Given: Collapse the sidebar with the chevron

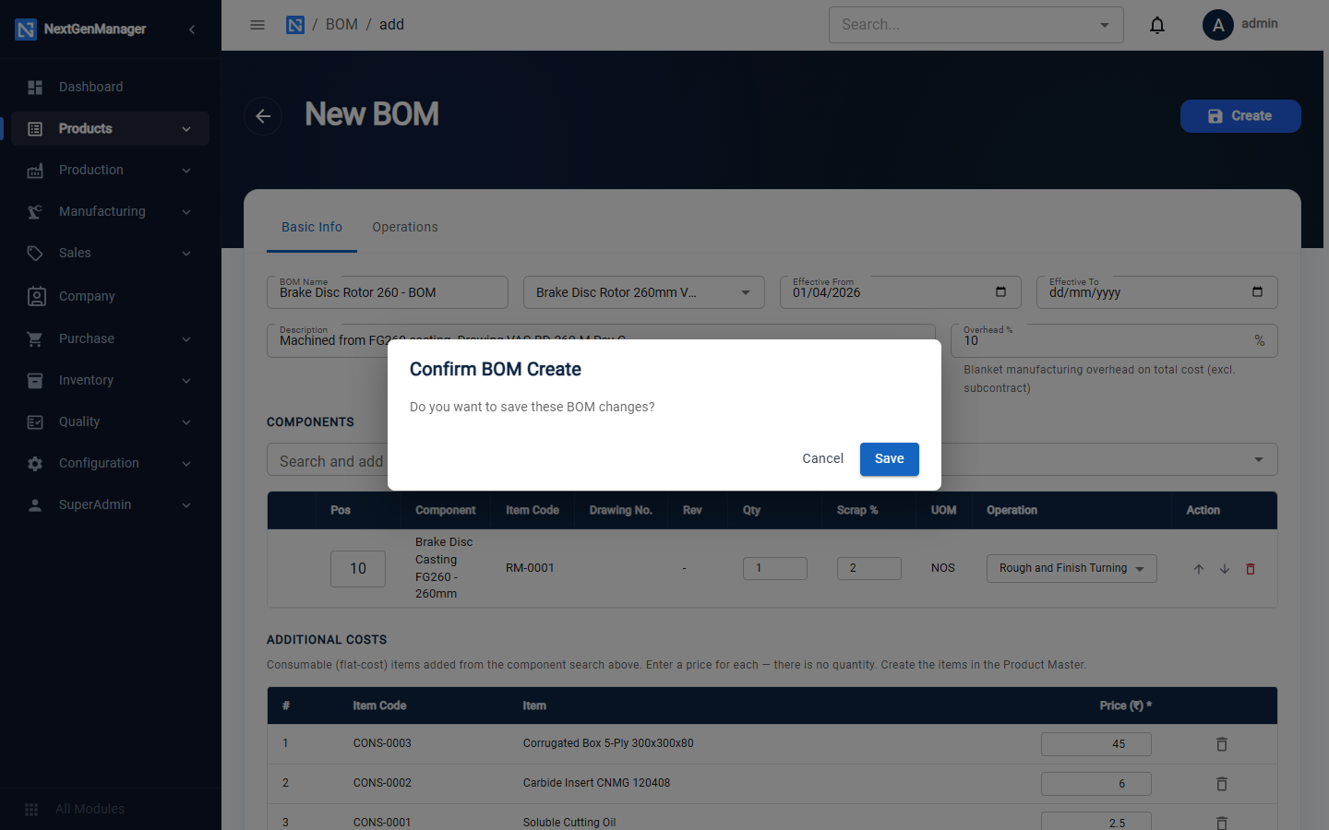Looking at the screenshot, I should coord(192,30).
